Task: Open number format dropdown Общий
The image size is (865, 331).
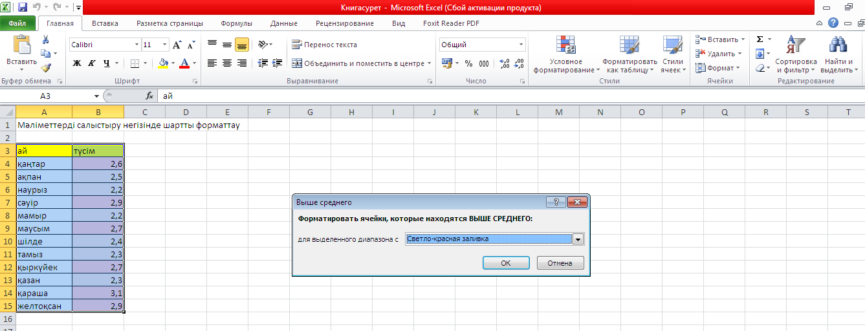Action: [x=521, y=45]
